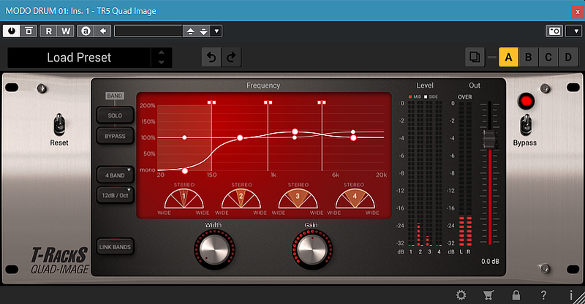Open the Load Preset browser

click(79, 58)
